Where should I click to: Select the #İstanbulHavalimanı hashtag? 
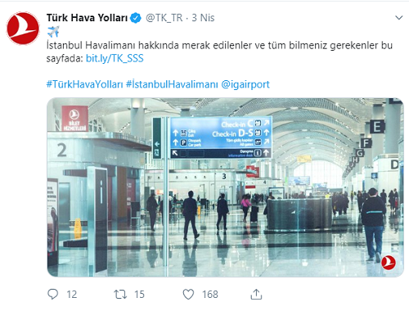[172, 84]
